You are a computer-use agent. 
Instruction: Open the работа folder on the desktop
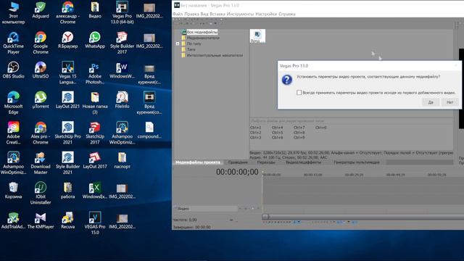(x=67, y=190)
